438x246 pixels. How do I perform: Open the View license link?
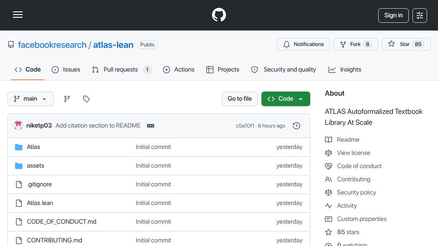348,153
